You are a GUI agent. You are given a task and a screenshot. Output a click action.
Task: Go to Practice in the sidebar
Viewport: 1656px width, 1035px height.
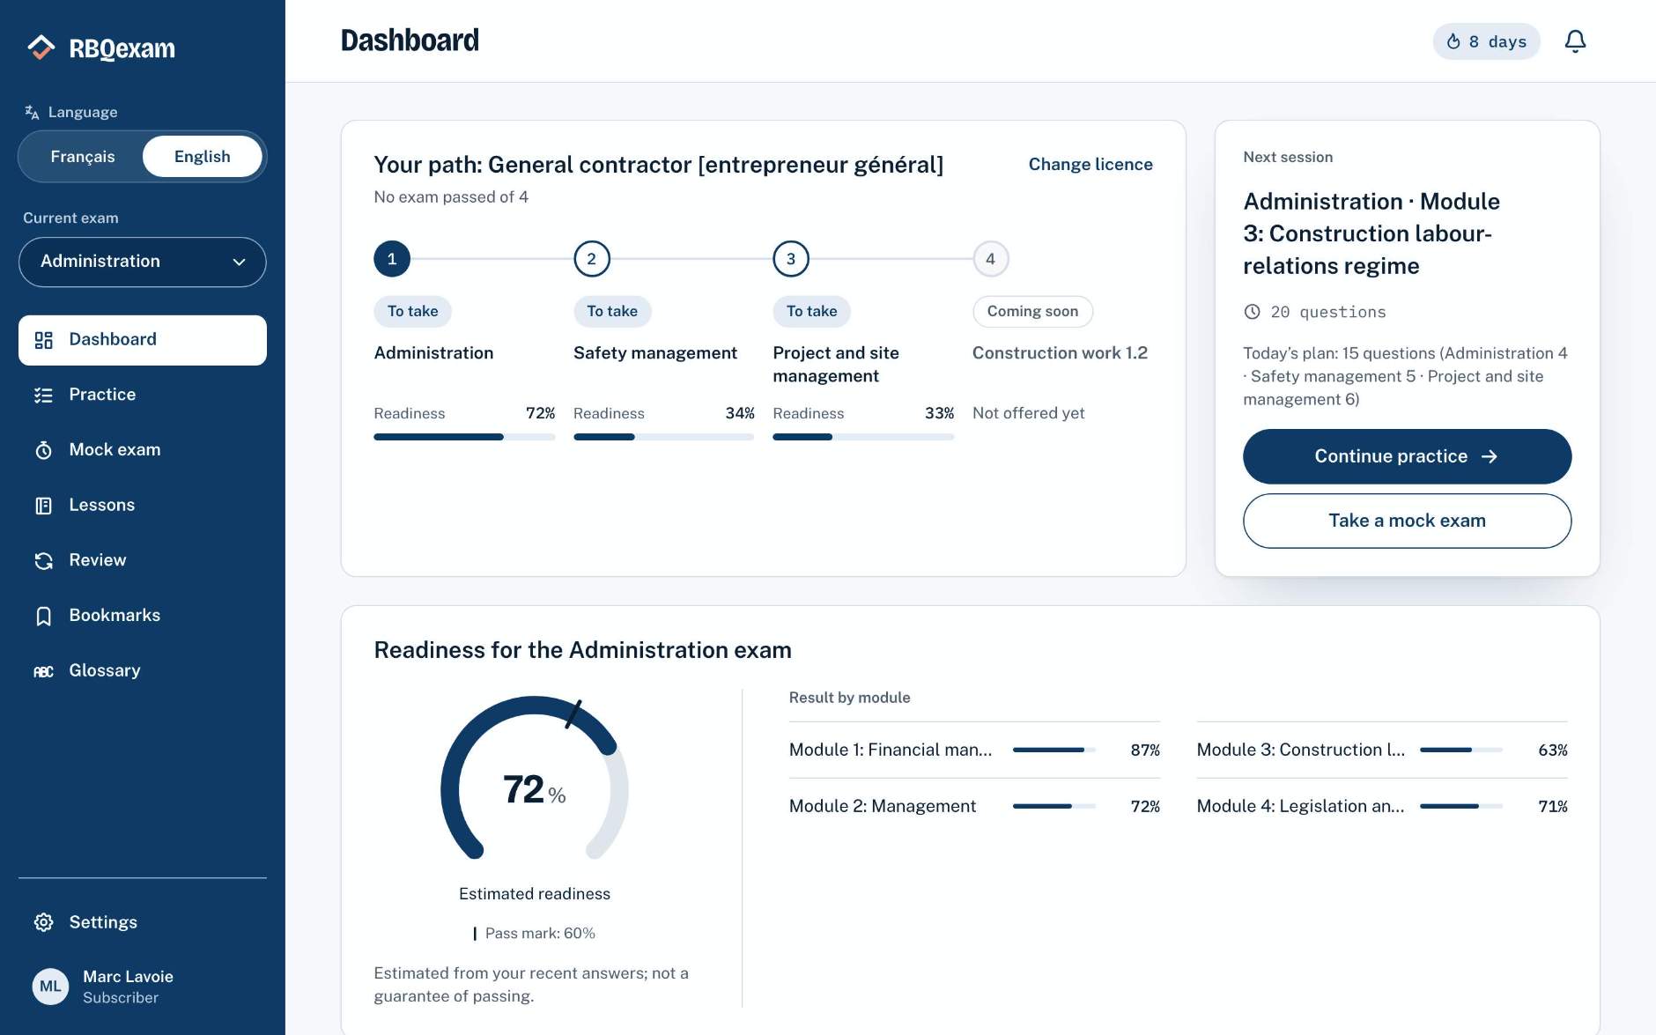(x=143, y=395)
